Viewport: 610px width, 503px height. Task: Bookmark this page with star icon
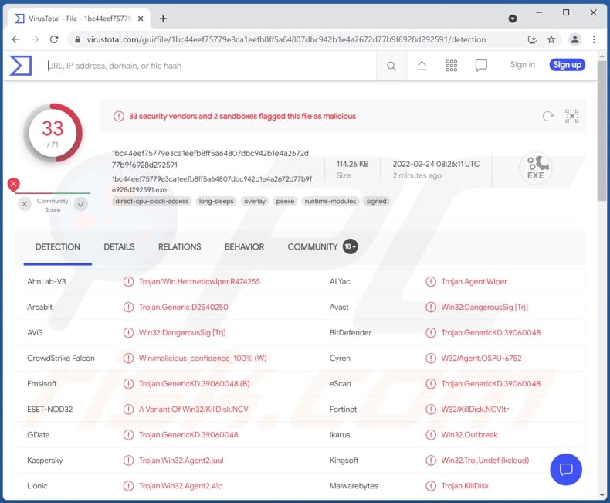pyautogui.click(x=551, y=39)
